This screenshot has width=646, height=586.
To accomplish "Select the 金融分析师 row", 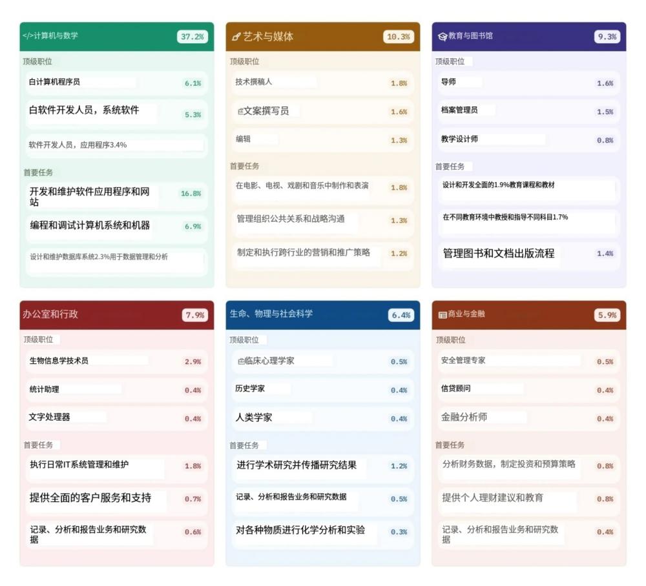I will [x=528, y=418].
